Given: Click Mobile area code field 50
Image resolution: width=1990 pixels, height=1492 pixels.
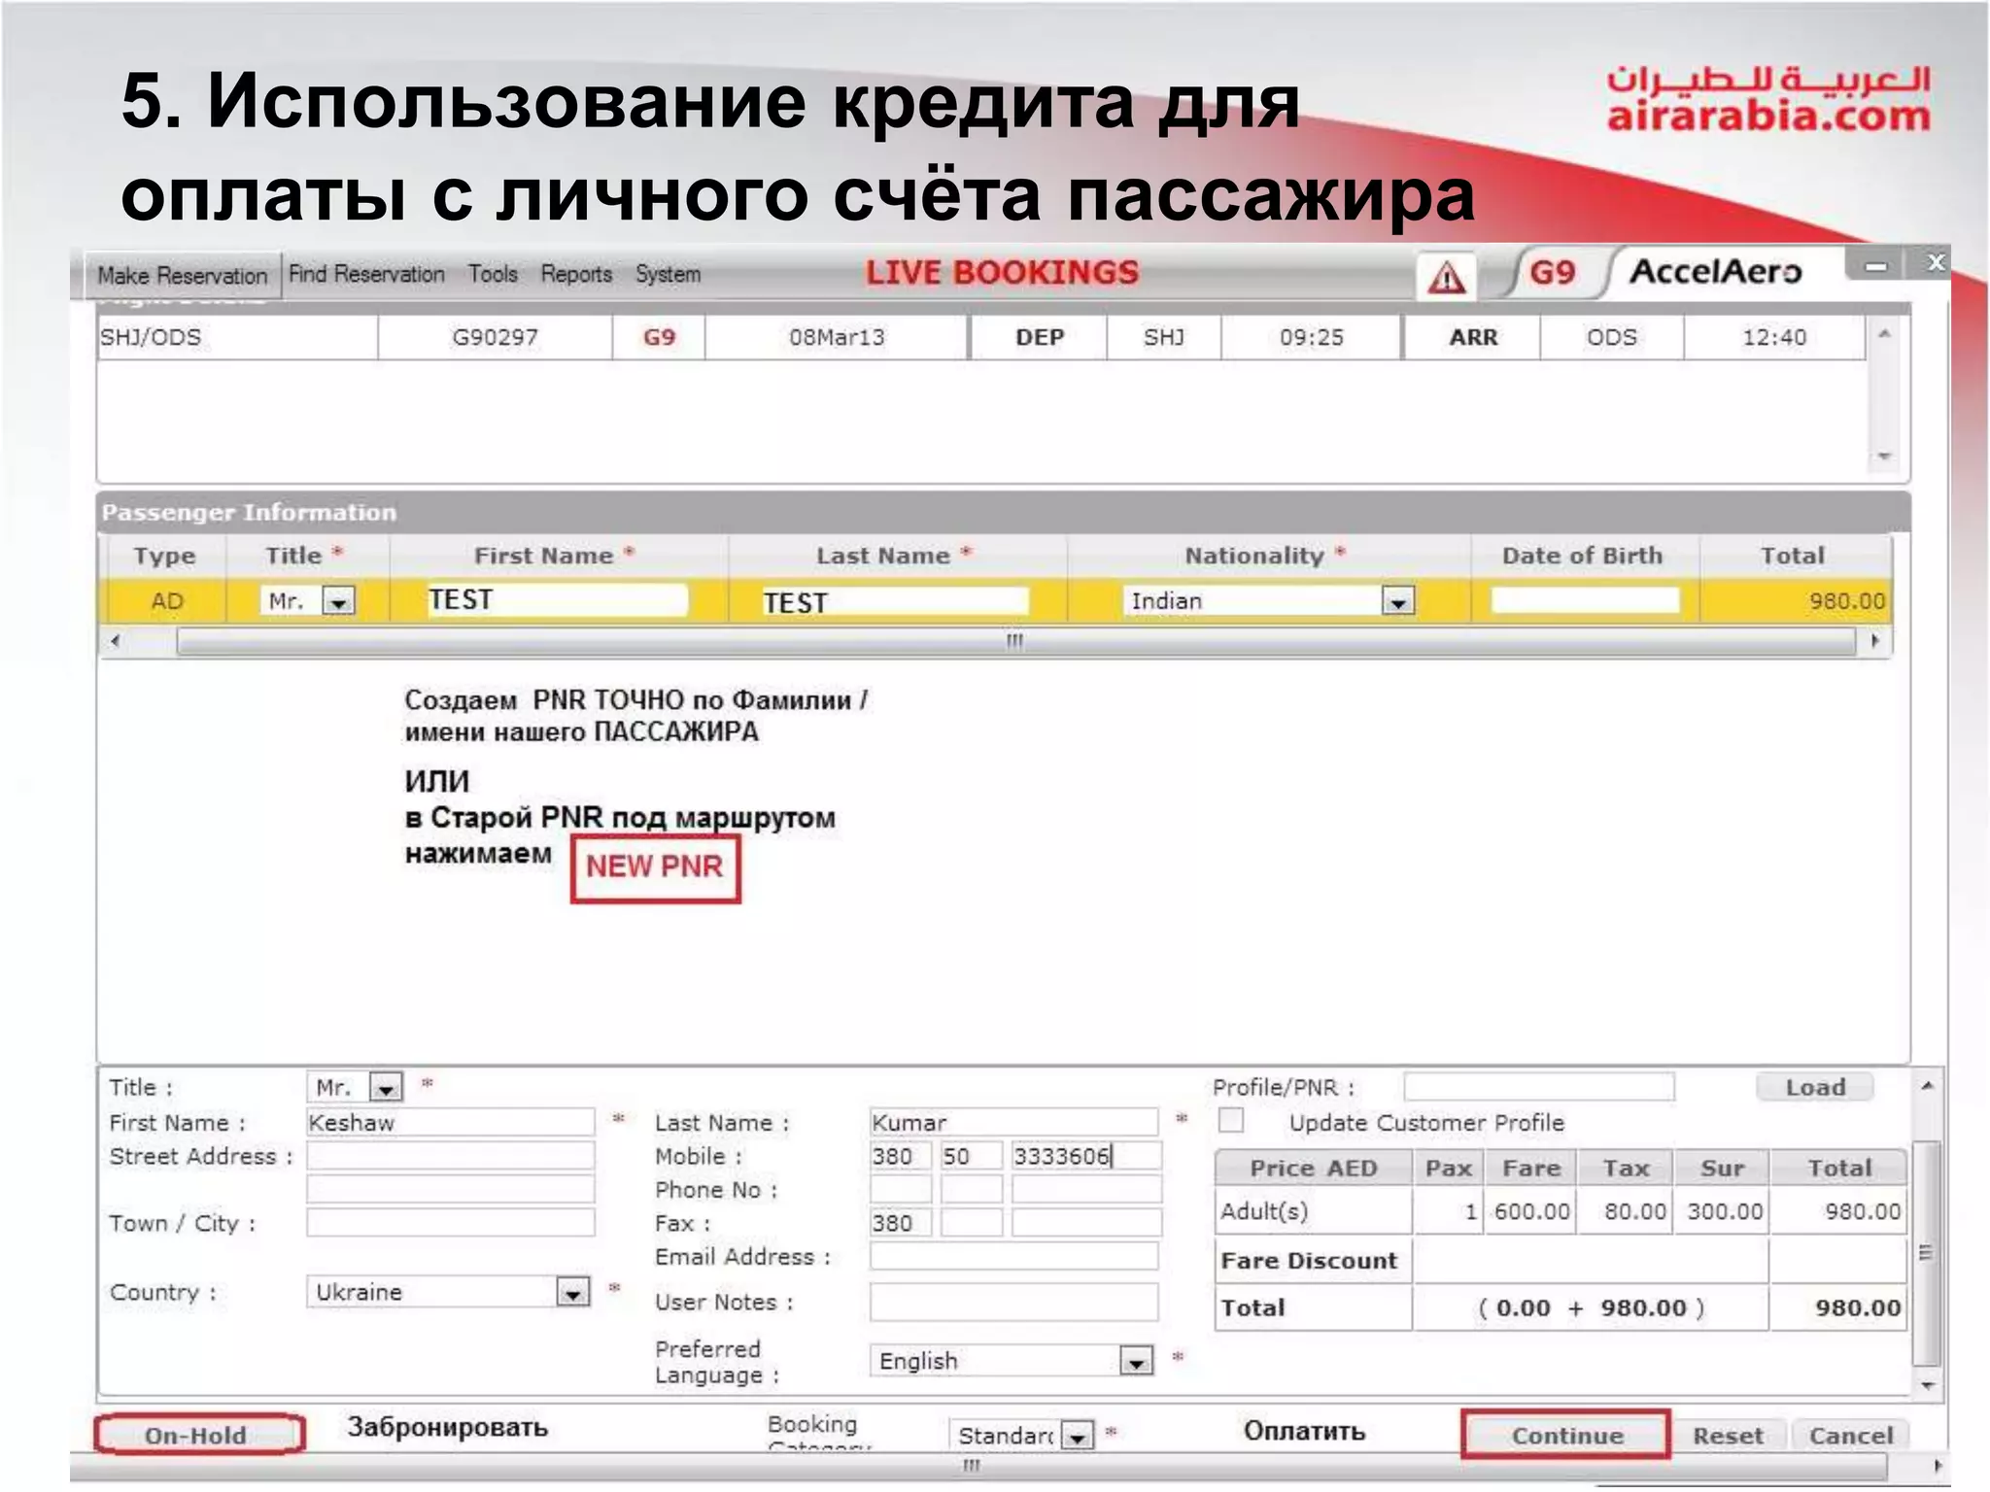Looking at the screenshot, I should pyautogui.click(x=972, y=1156).
